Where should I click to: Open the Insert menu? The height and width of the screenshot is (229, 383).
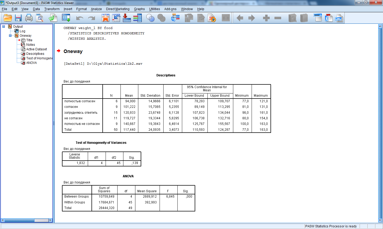[x=68, y=9]
